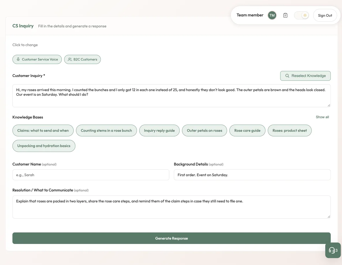Image resolution: width=342 pixels, height=265 pixels.
Task: Click the Reselect Knowledge button
Action: (x=305, y=76)
